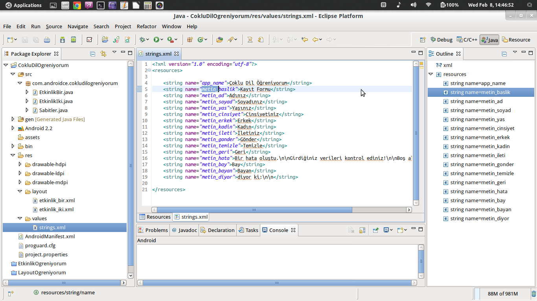
Task: Click New Android Project wizard icon
Action: (105, 40)
